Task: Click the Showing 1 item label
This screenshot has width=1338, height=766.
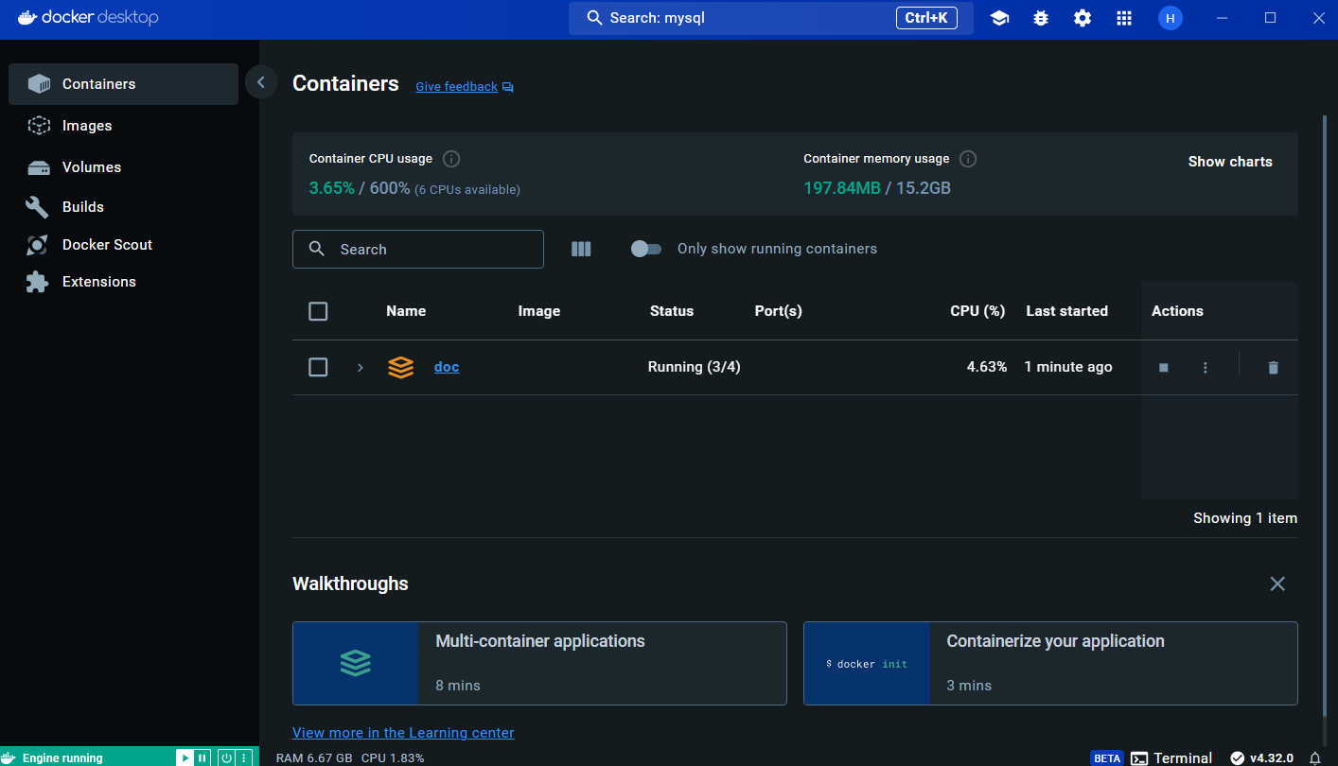Action: click(x=1245, y=518)
